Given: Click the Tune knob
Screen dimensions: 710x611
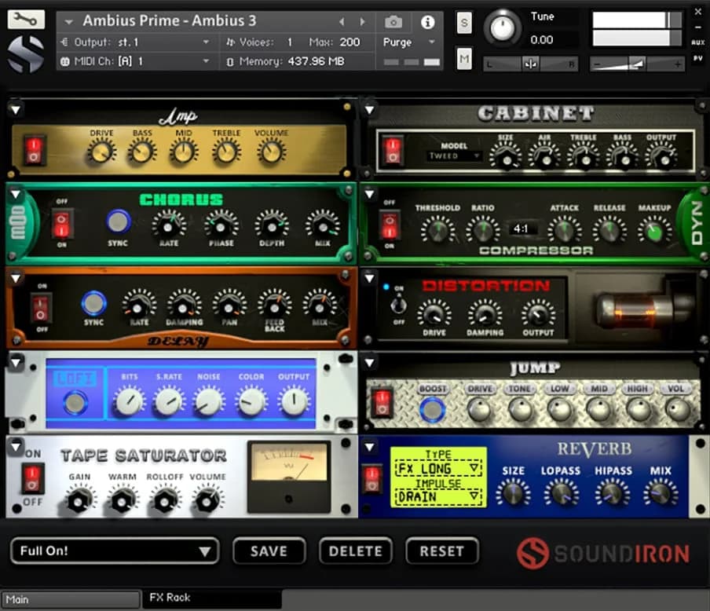Looking at the screenshot, I should coord(502,28).
